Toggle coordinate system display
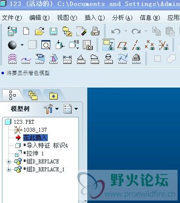The width and height of the screenshot is (180, 203). (x=163, y=45)
